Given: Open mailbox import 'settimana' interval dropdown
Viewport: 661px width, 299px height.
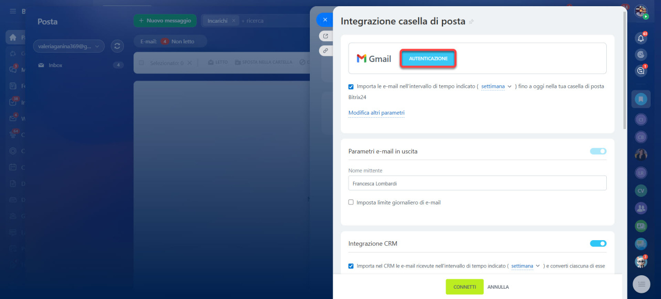Looking at the screenshot, I should (x=496, y=87).
